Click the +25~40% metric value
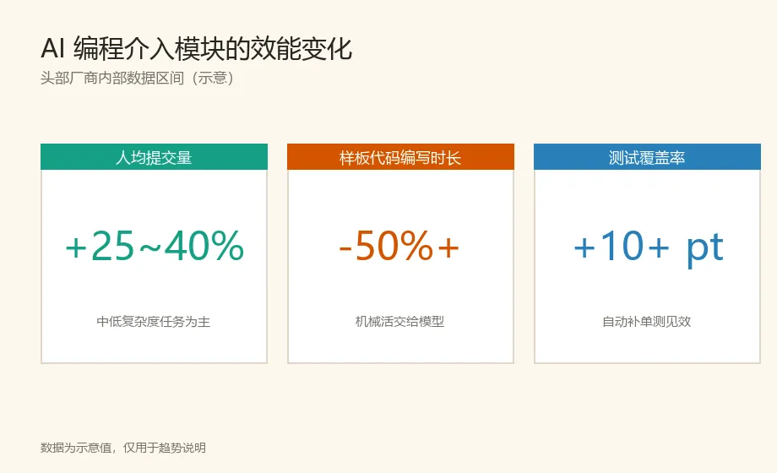 [x=155, y=246]
